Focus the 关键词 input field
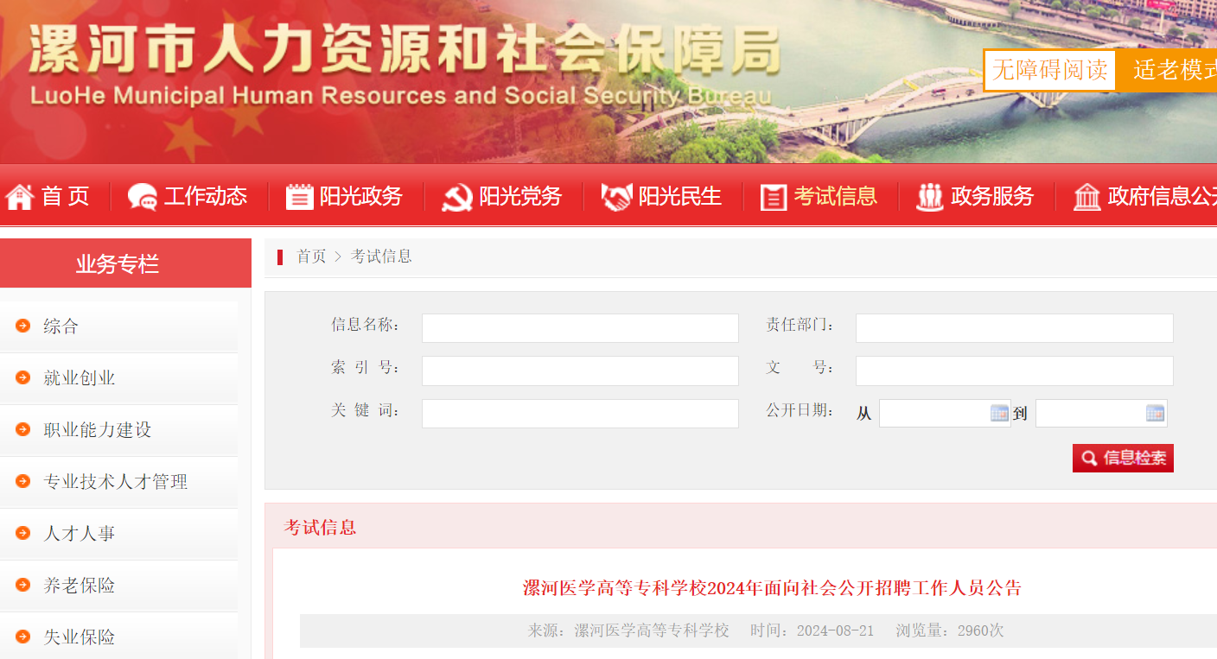Viewport: 1217px width, 659px height. pyautogui.click(x=580, y=413)
